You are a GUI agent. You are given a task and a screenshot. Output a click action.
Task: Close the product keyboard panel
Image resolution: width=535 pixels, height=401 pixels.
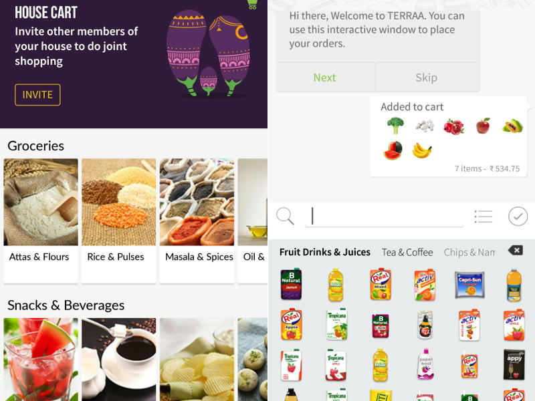click(516, 251)
